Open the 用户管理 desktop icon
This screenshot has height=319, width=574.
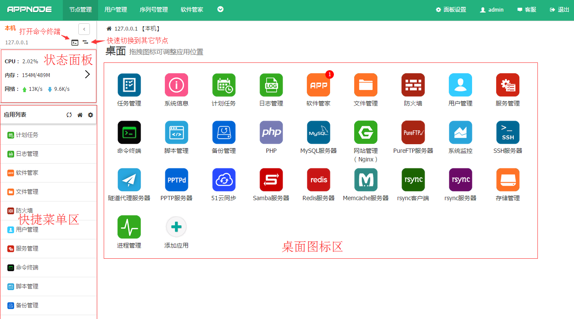[460, 85]
